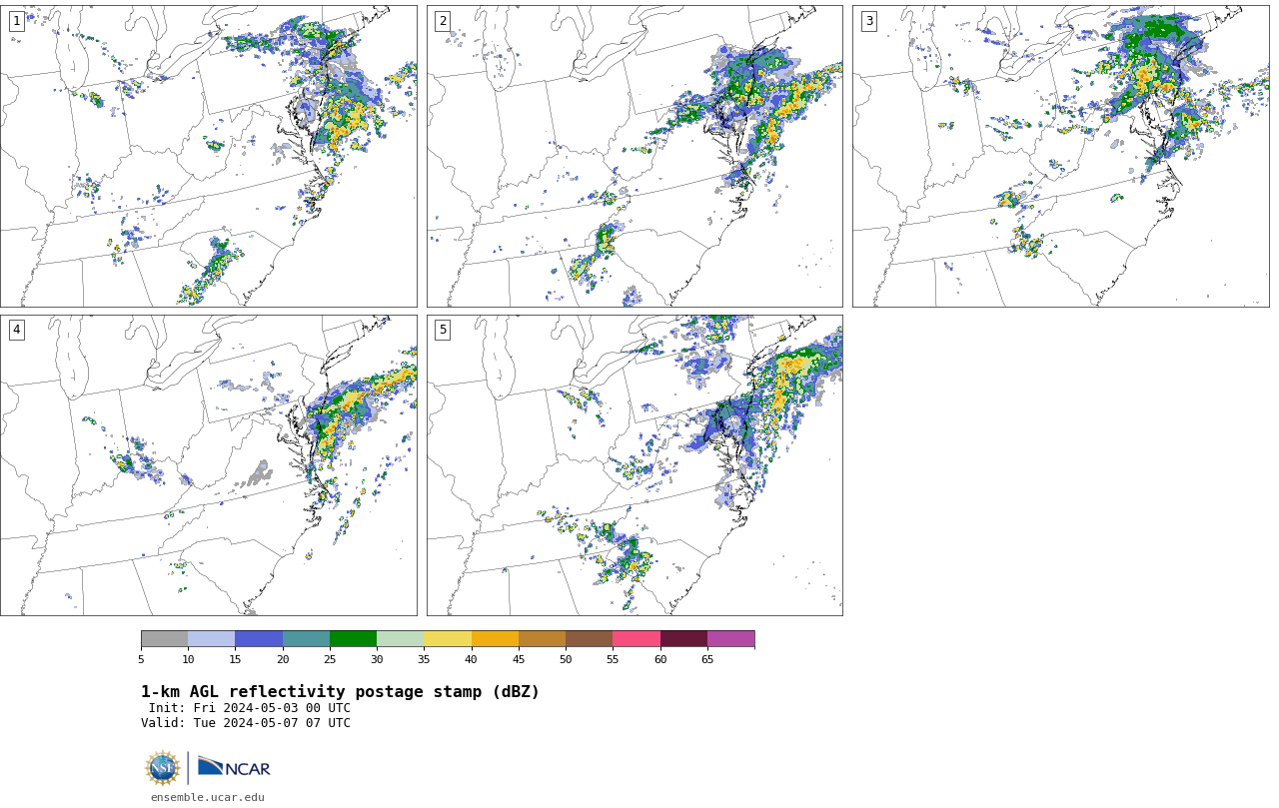Click the NCAR logo
This screenshot has width=1279, height=808.
234,767
